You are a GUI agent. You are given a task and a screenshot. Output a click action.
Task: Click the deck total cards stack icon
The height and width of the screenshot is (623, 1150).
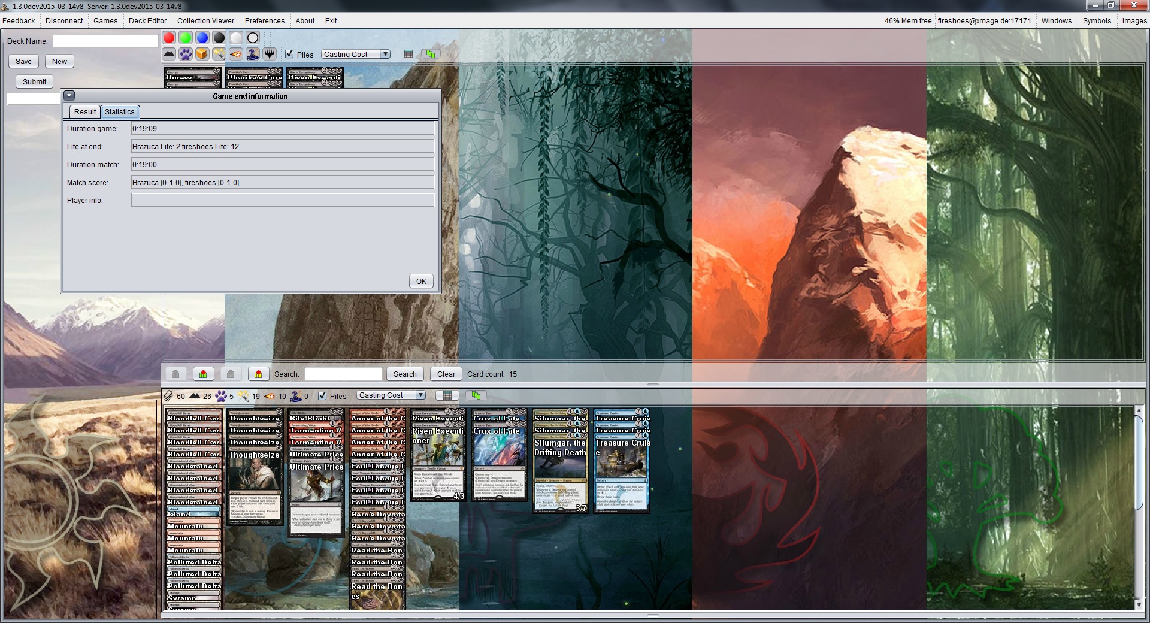click(169, 396)
